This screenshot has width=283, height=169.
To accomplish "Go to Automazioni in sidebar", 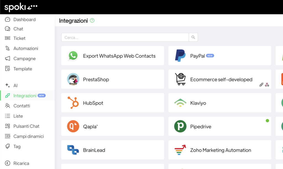I will (x=26, y=48).
